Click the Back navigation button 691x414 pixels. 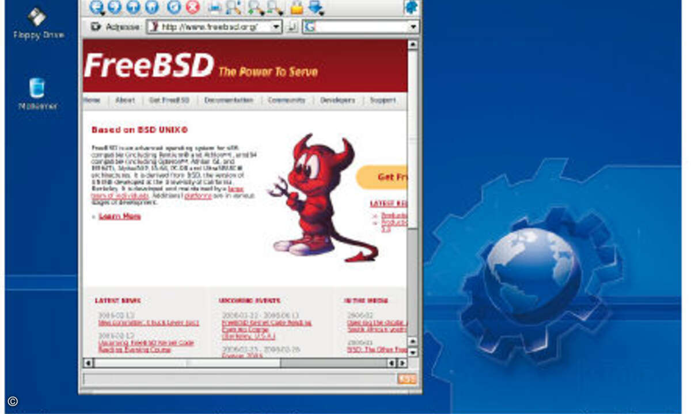click(97, 7)
